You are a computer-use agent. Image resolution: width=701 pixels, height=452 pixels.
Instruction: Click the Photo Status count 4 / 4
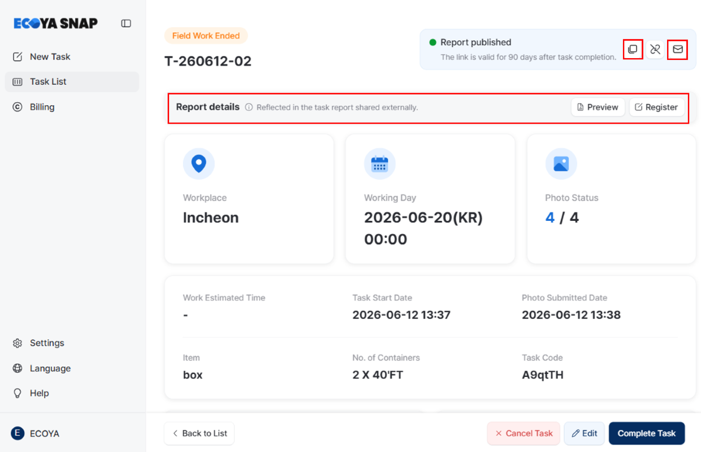(562, 218)
